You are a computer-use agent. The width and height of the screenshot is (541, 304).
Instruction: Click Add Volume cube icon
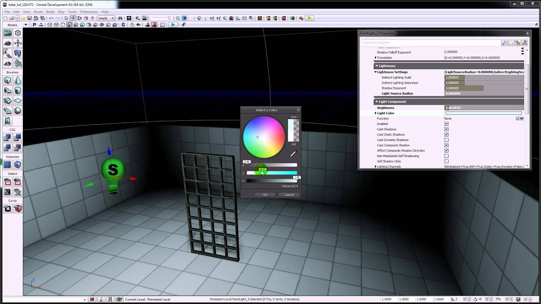click(x=18, y=165)
